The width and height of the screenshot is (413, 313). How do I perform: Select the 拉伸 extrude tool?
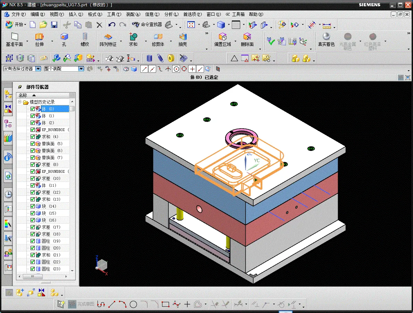tap(39, 40)
